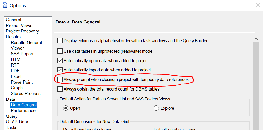The height and width of the screenshot is (130, 263).
Task: Click the Options window title icon
Action: coord(5,5)
